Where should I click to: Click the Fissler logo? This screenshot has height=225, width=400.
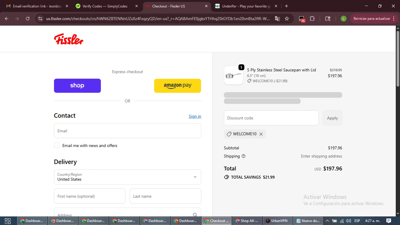point(69,39)
